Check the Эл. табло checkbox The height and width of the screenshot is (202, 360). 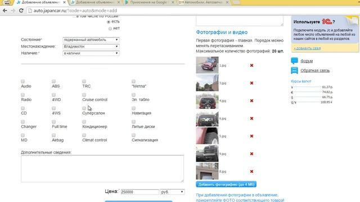[x=134, y=95]
